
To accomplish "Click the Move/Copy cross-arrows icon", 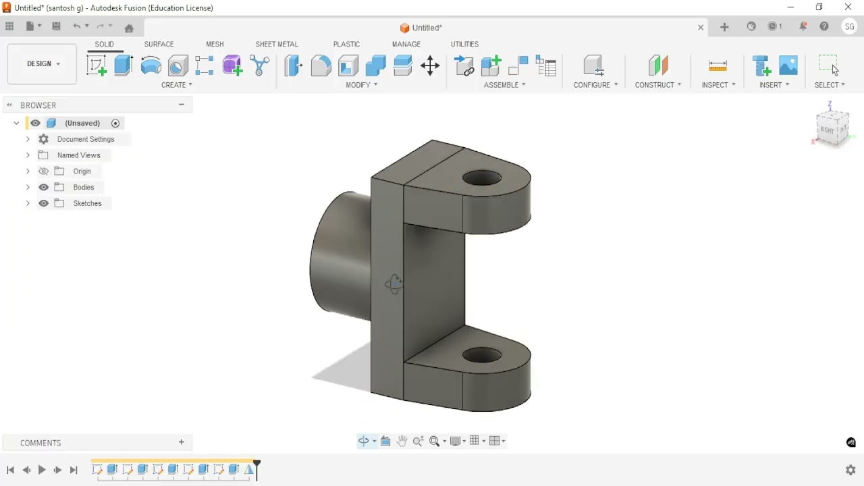I will click(430, 65).
